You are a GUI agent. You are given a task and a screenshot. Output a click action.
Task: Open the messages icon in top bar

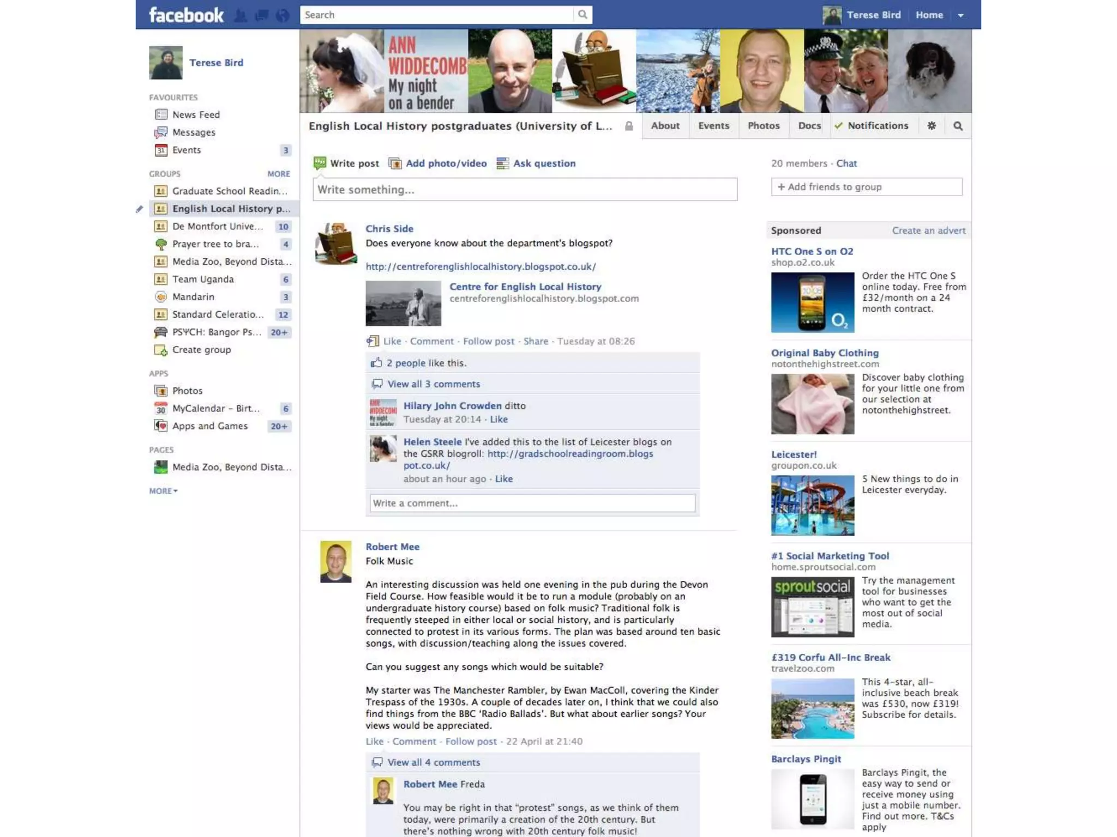(x=262, y=15)
